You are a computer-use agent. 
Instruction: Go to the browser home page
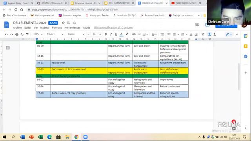[22, 9]
